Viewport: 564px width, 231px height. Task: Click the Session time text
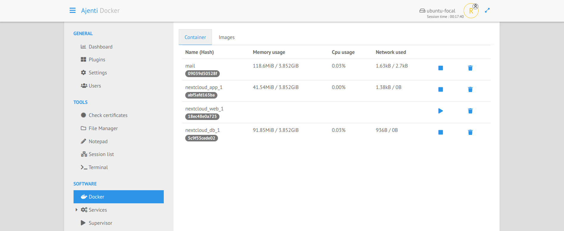445,17
